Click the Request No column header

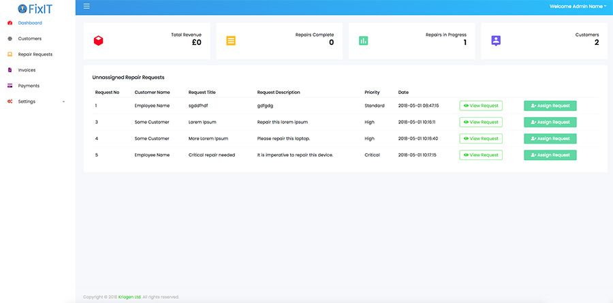click(x=107, y=93)
